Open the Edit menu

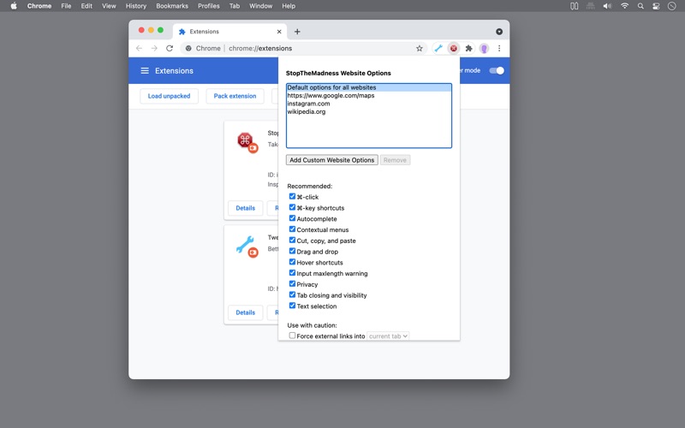[86, 6]
